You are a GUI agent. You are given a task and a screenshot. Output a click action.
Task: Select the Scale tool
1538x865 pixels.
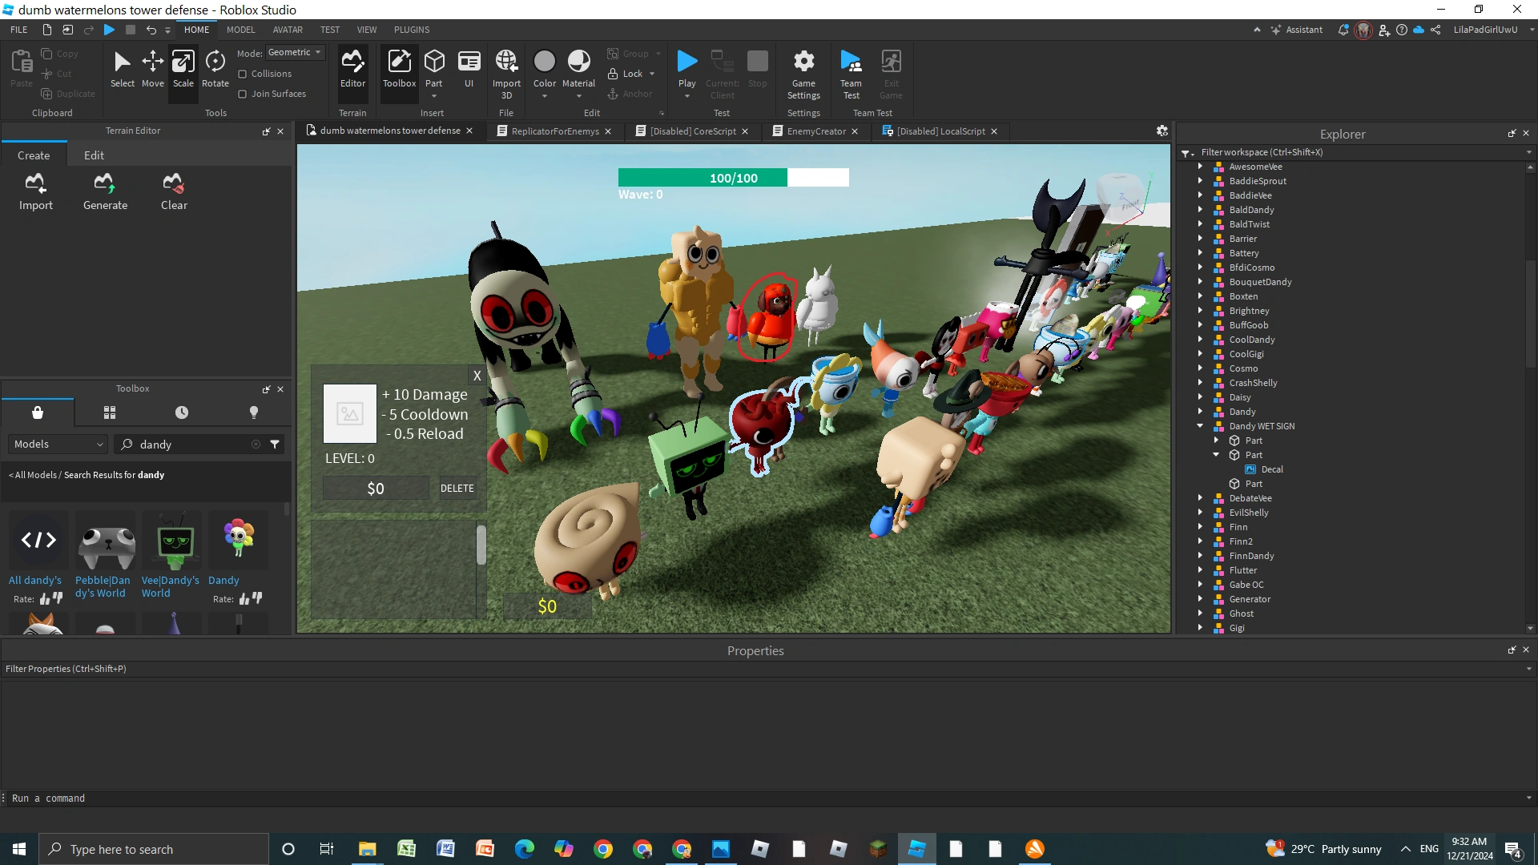183,69
